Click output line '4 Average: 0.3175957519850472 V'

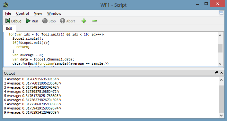click(32, 92)
